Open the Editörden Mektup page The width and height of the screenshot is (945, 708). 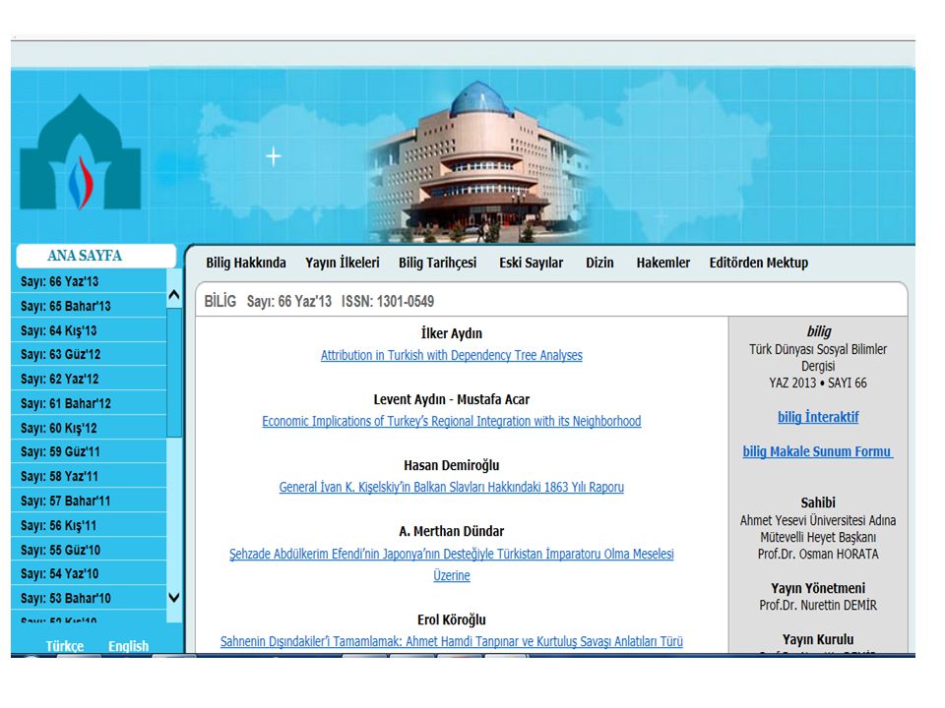coord(759,264)
